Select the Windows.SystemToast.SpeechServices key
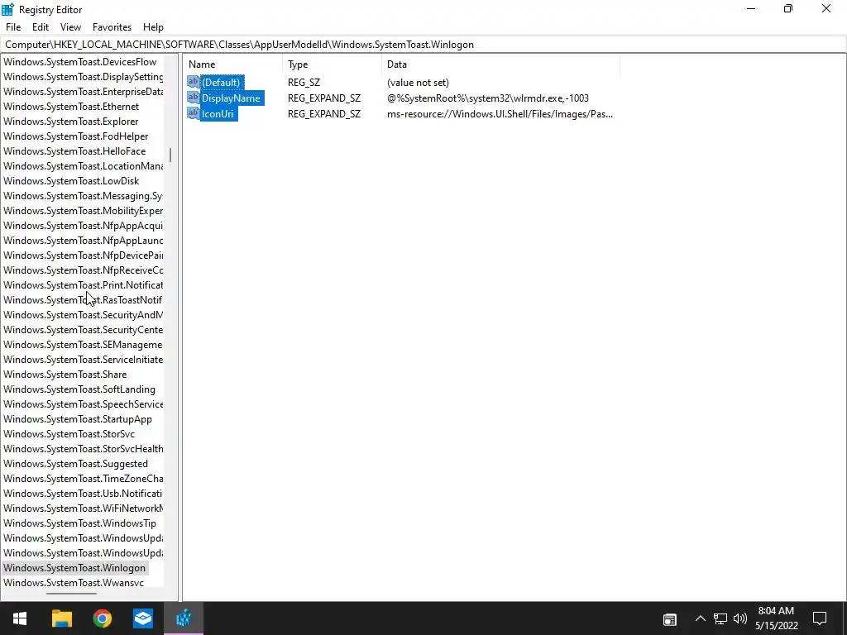 pyautogui.click(x=83, y=403)
